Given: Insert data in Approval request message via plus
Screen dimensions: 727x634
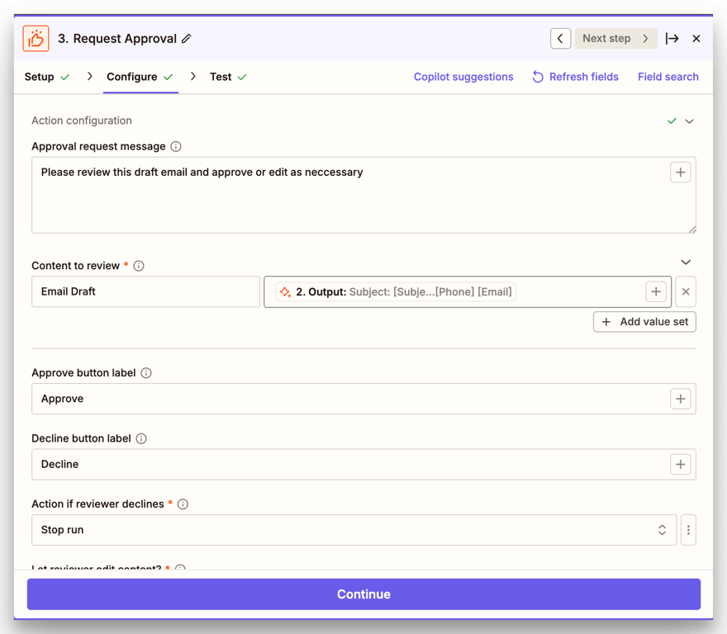Looking at the screenshot, I should point(680,173).
